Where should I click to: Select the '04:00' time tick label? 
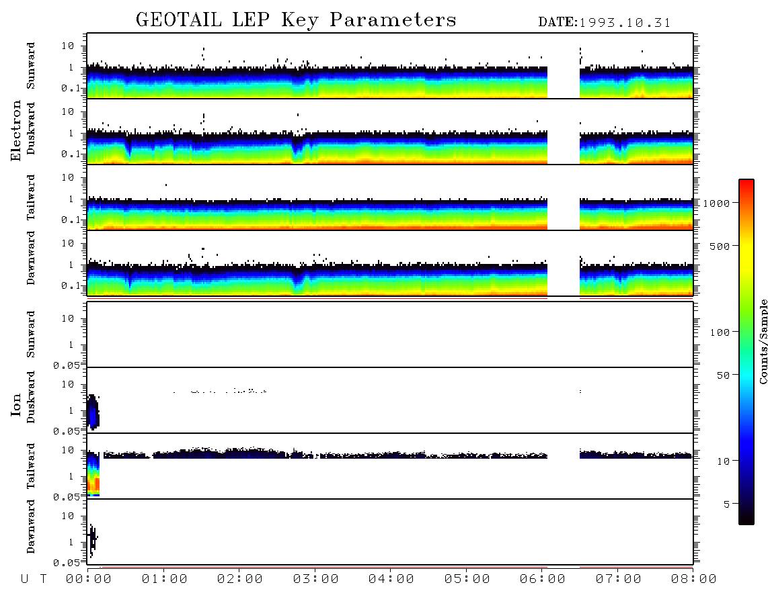[x=391, y=579]
